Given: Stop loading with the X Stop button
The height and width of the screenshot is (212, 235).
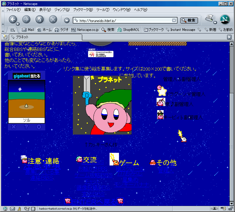Looking at the screenshot, I should (53, 19).
